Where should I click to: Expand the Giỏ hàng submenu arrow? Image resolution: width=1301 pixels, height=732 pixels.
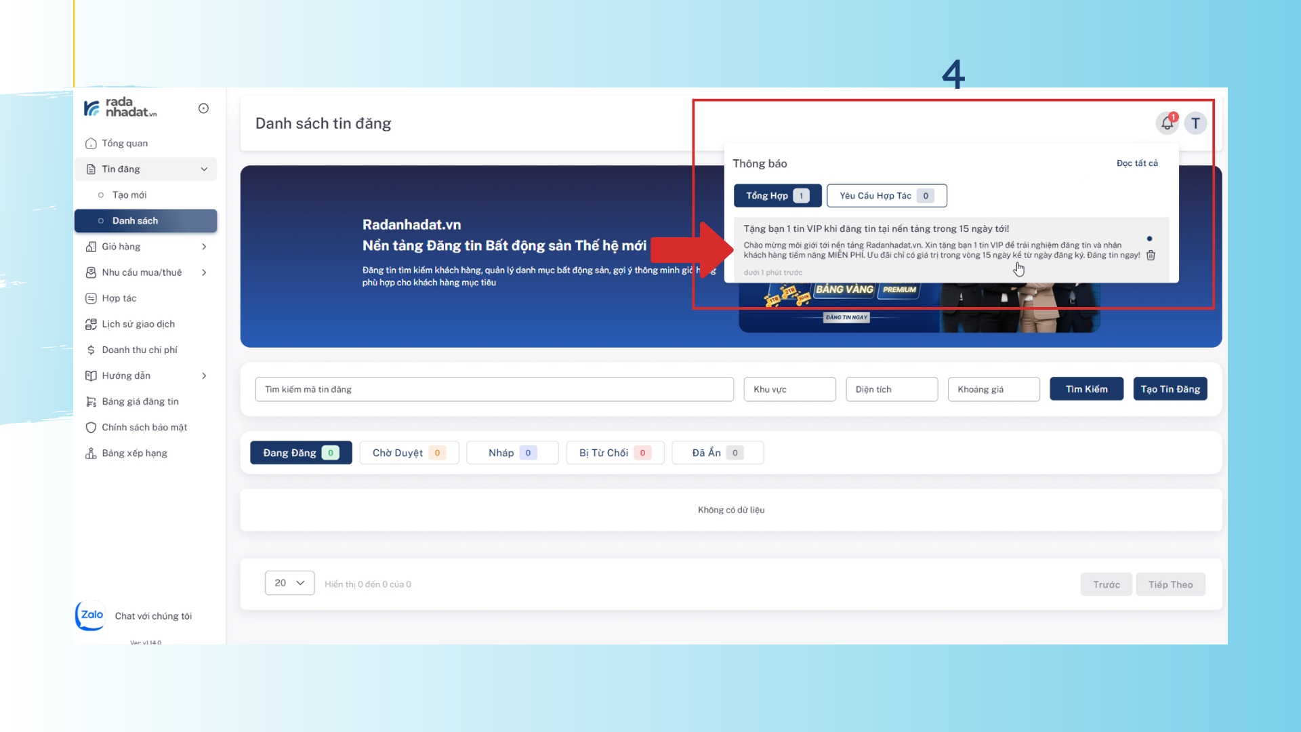tap(204, 247)
